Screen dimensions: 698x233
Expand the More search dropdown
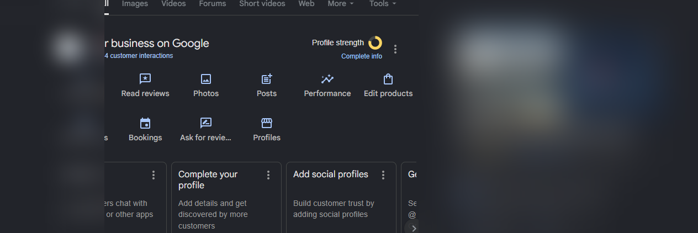coord(341,4)
